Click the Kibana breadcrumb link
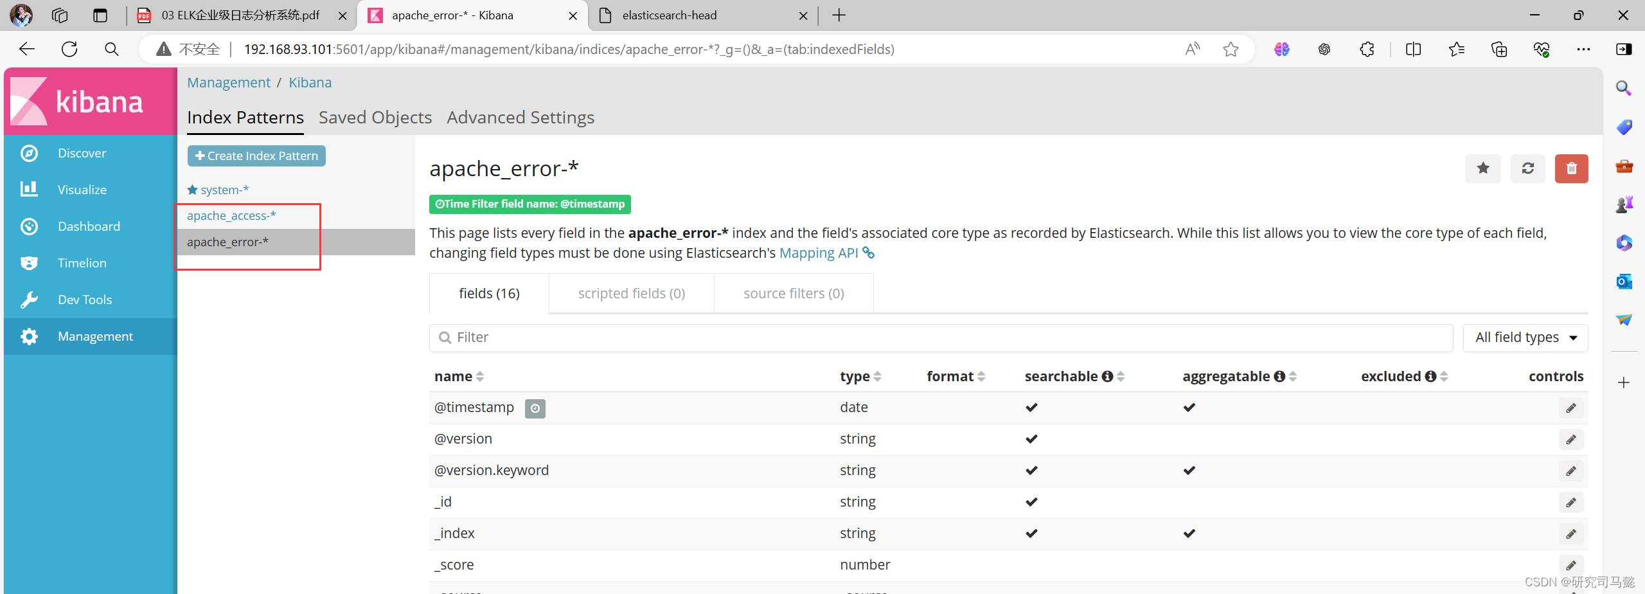Image resolution: width=1645 pixels, height=594 pixels. [x=310, y=83]
